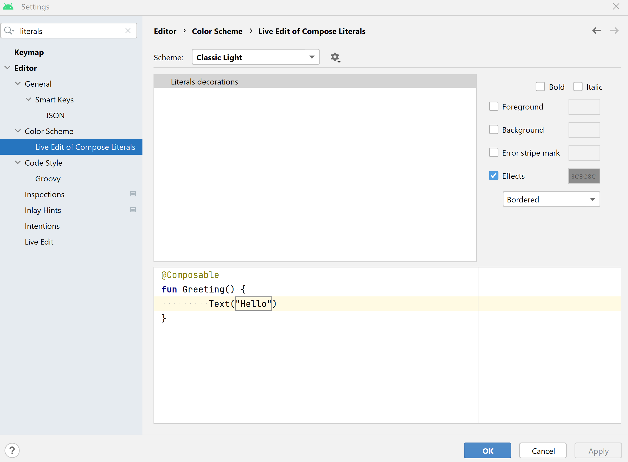Click the OK button
The height and width of the screenshot is (462, 628).
pyautogui.click(x=488, y=450)
